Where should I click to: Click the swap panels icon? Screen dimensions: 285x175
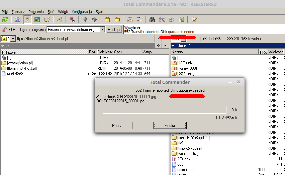pyautogui.click(x=60, y=19)
